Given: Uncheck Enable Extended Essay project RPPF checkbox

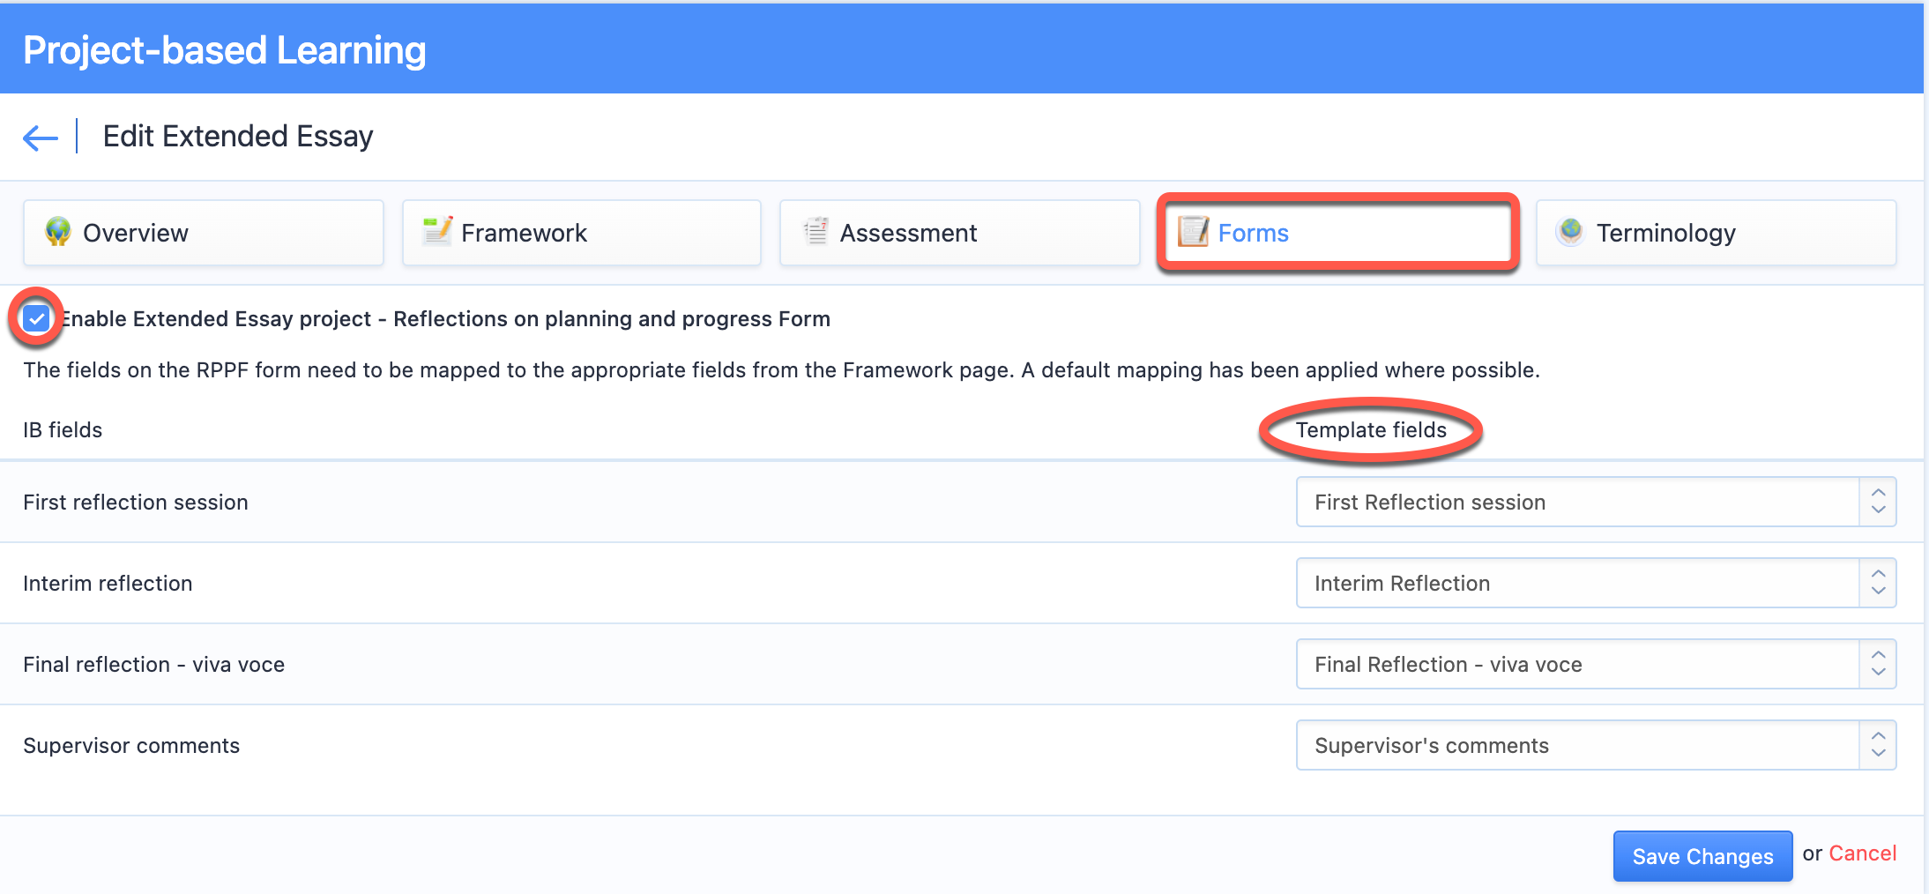Looking at the screenshot, I should click(36, 318).
